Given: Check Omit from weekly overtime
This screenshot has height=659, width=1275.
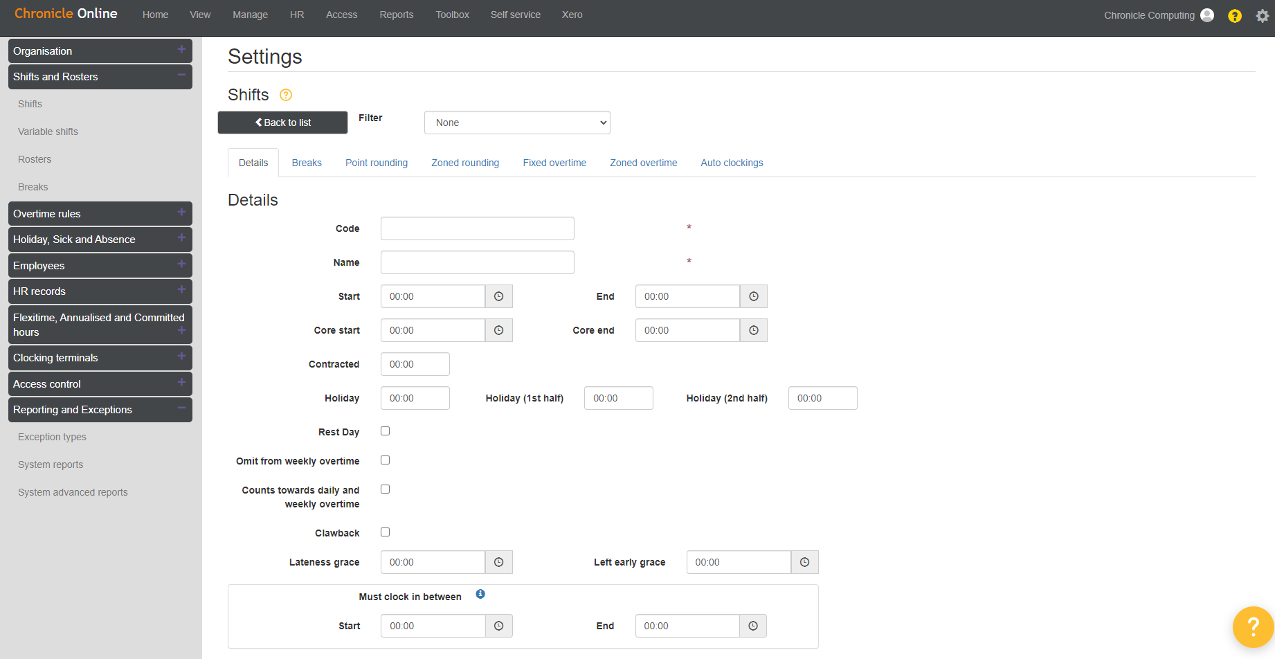Looking at the screenshot, I should (x=385, y=460).
